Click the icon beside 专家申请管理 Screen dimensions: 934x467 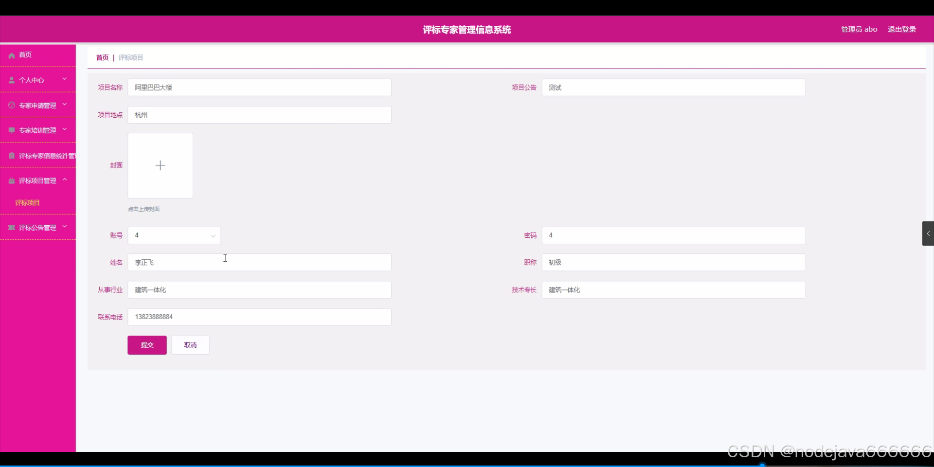click(12, 105)
